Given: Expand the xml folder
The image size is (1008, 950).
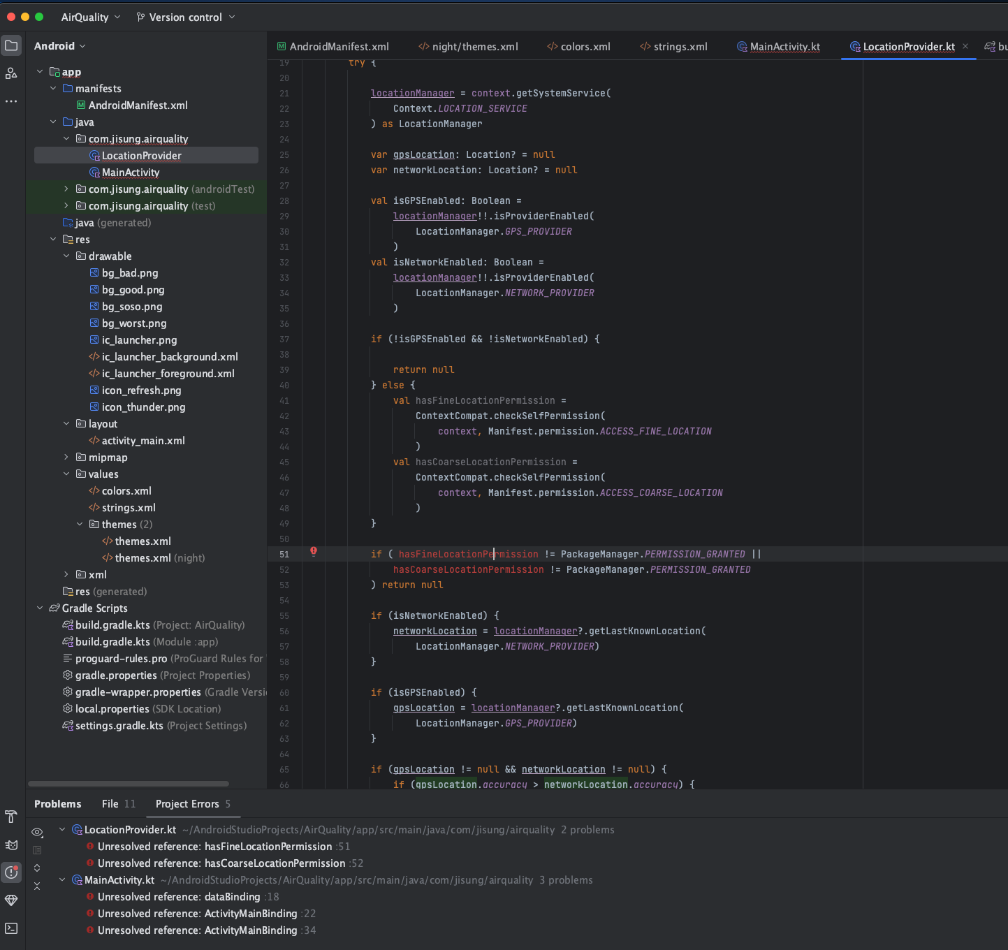Looking at the screenshot, I should [x=66, y=574].
